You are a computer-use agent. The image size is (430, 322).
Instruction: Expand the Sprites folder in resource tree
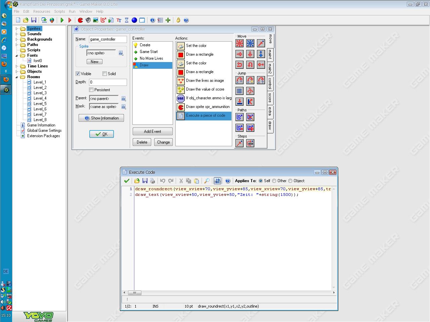[x=17, y=29]
